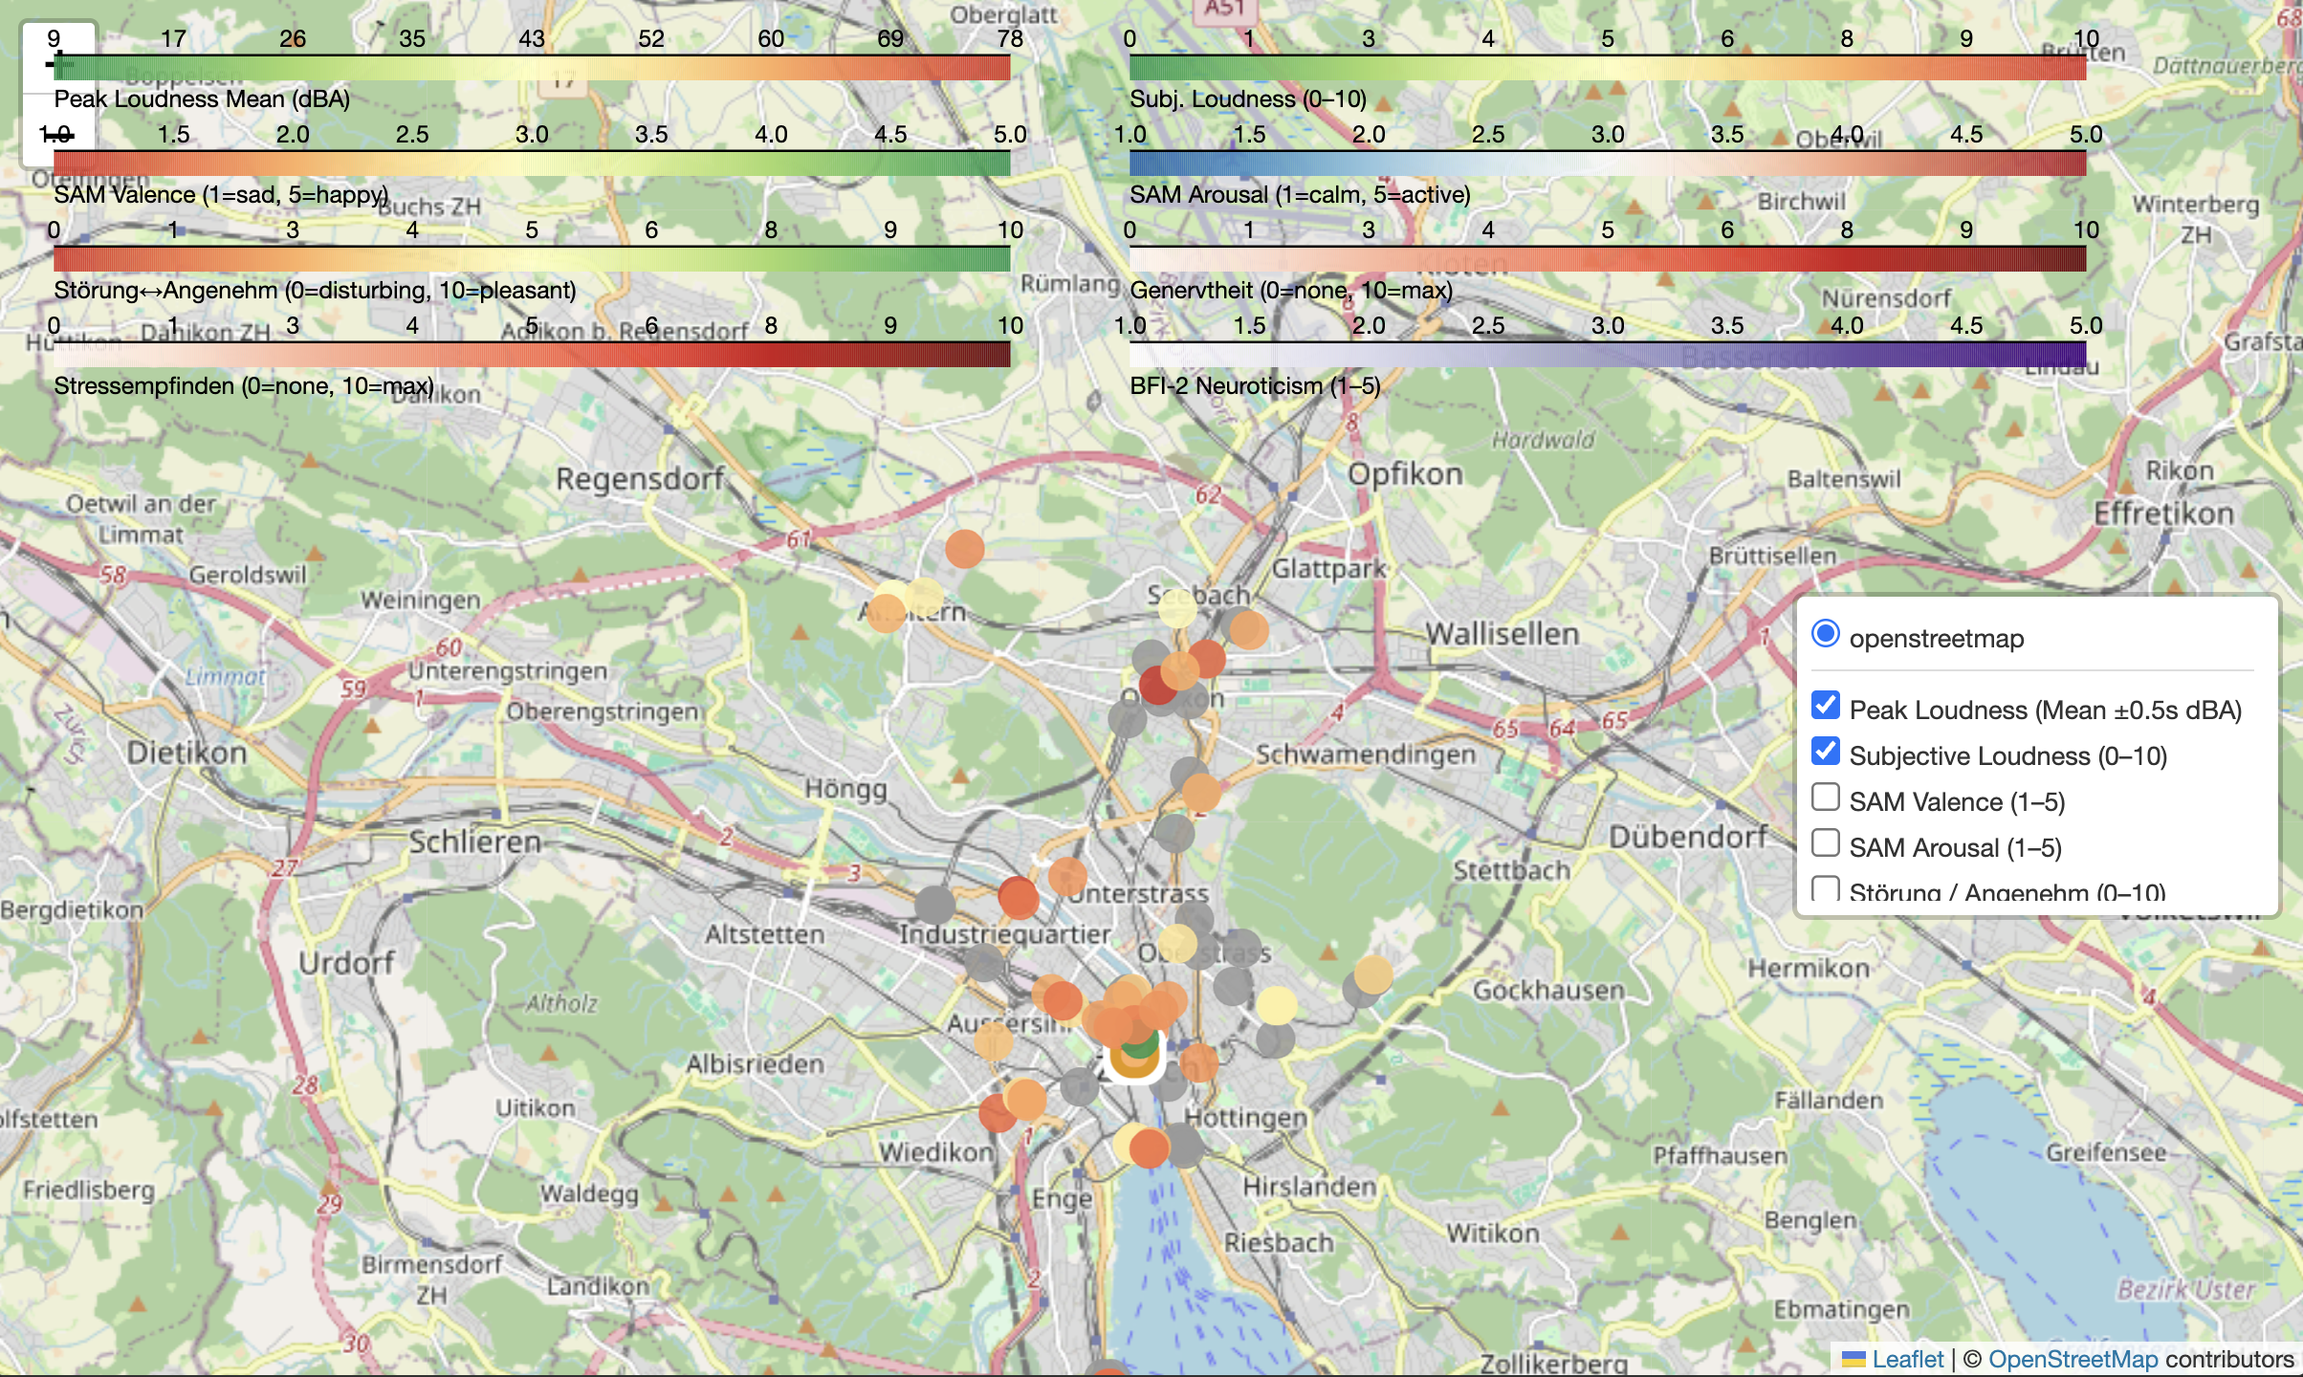Click the green marker in central Zürich
Image resolution: width=2303 pixels, height=1377 pixels.
[x=1138, y=1044]
